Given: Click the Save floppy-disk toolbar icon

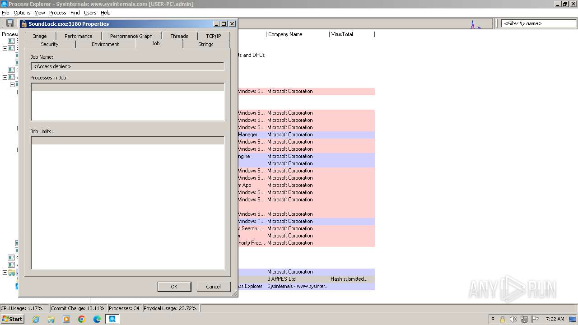Looking at the screenshot, I should click(9, 23).
